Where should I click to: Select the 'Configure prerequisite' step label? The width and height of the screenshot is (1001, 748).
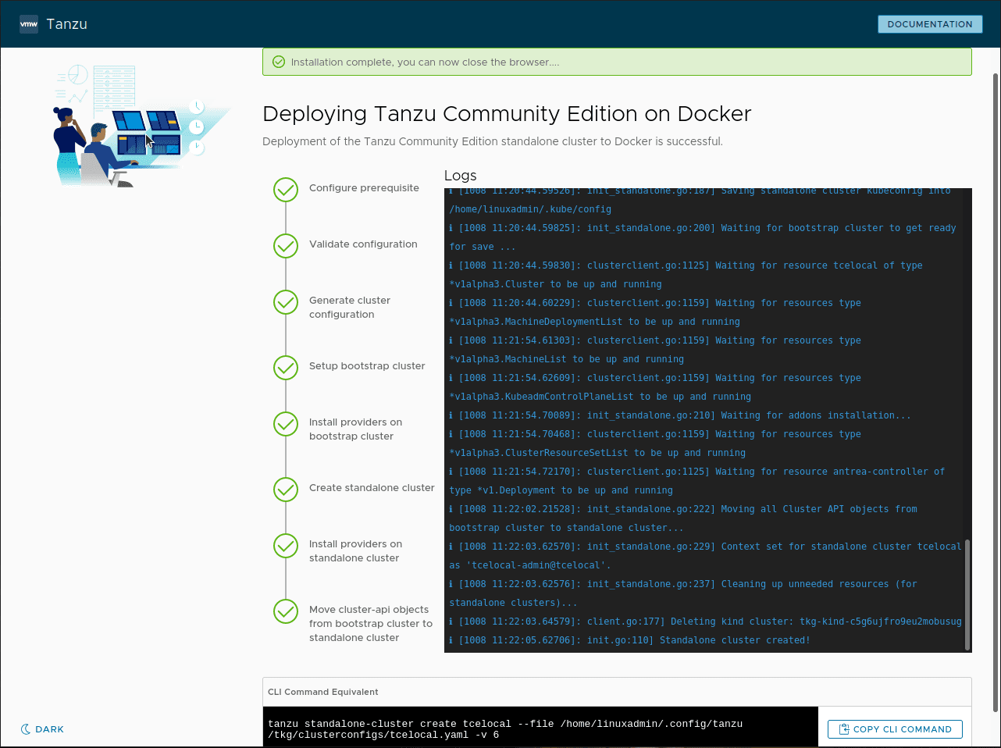click(x=364, y=188)
